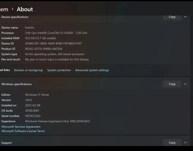Select serial number MP2KCZQH
The height and width of the screenshot is (151, 193).
[33, 116]
